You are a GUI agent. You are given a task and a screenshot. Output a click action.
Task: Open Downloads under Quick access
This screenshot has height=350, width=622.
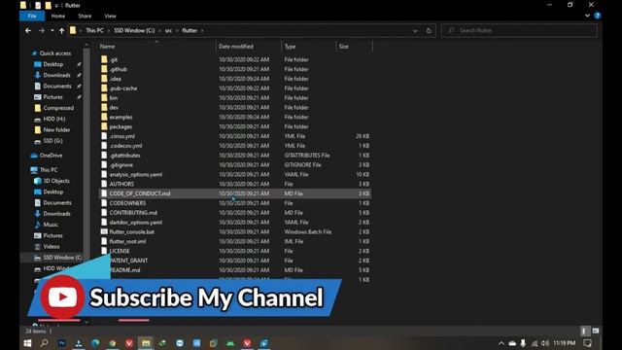[56, 75]
